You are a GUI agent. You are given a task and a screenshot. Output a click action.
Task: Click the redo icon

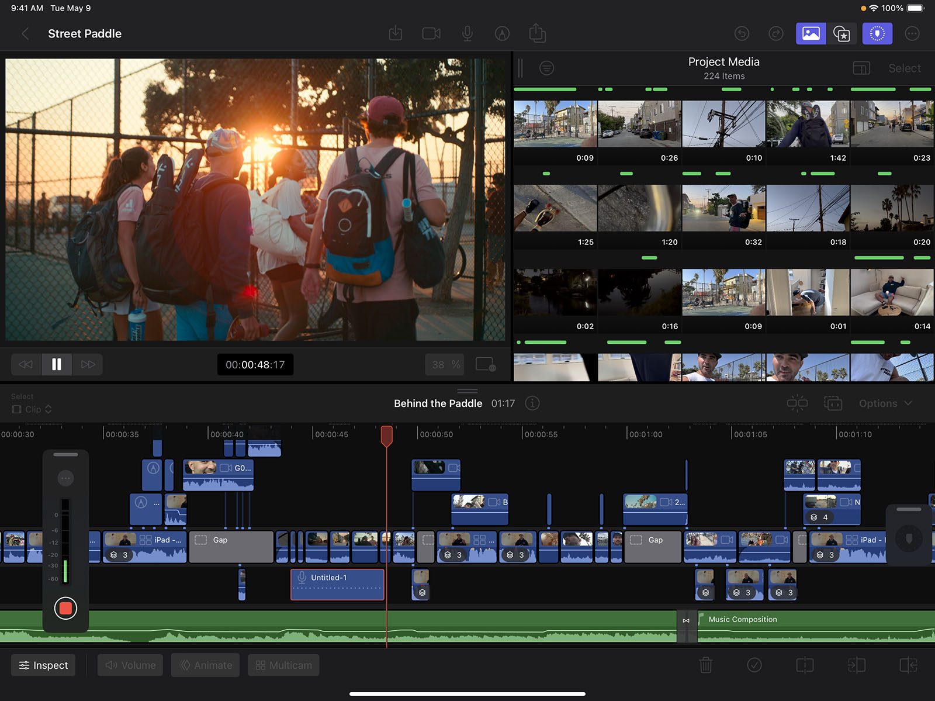775,34
